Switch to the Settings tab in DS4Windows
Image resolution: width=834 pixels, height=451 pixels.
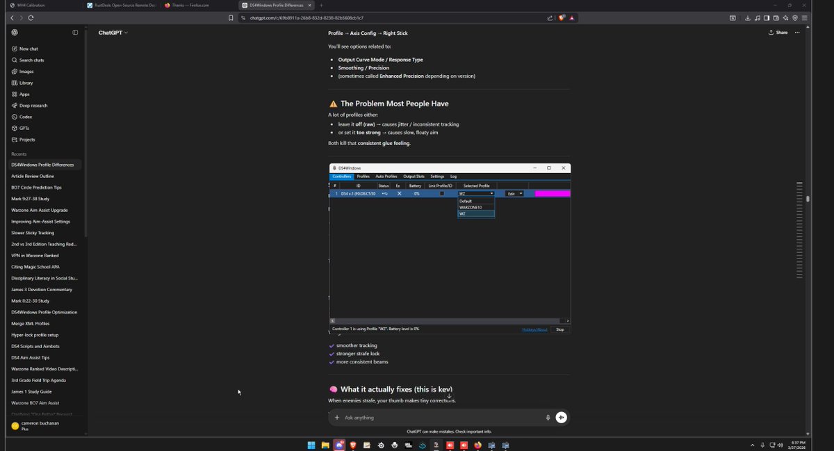tap(437, 177)
